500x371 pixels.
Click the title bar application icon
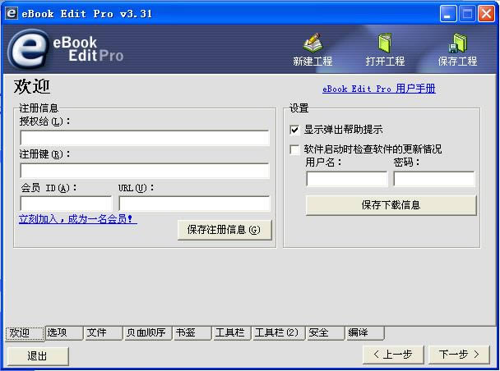(12, 13)
